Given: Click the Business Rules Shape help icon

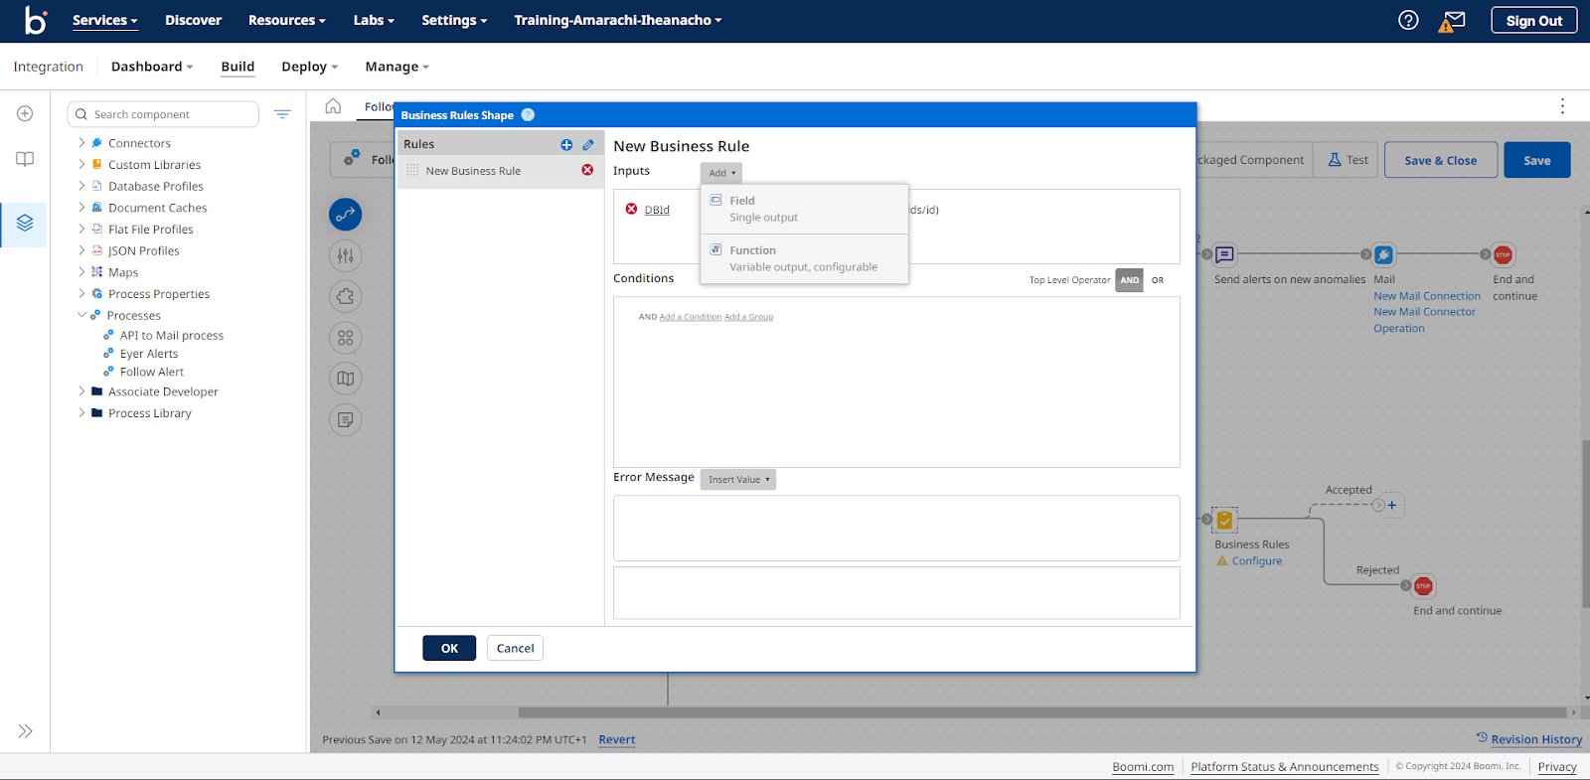Looking at the screenshot, I should [x=528, y=114].
